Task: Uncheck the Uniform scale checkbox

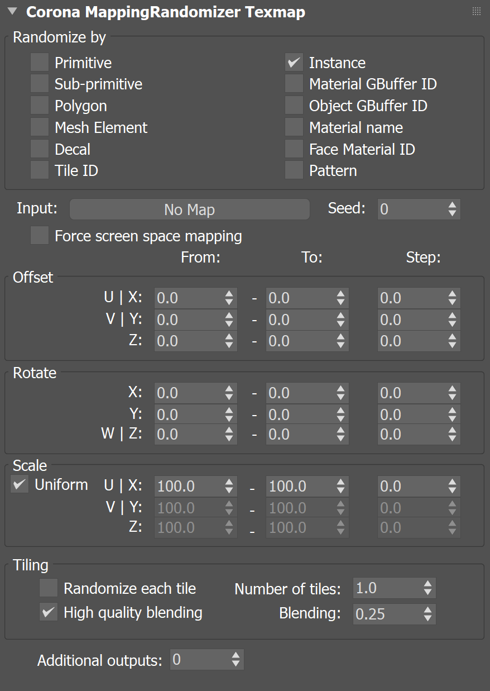Action: (20, 484)
